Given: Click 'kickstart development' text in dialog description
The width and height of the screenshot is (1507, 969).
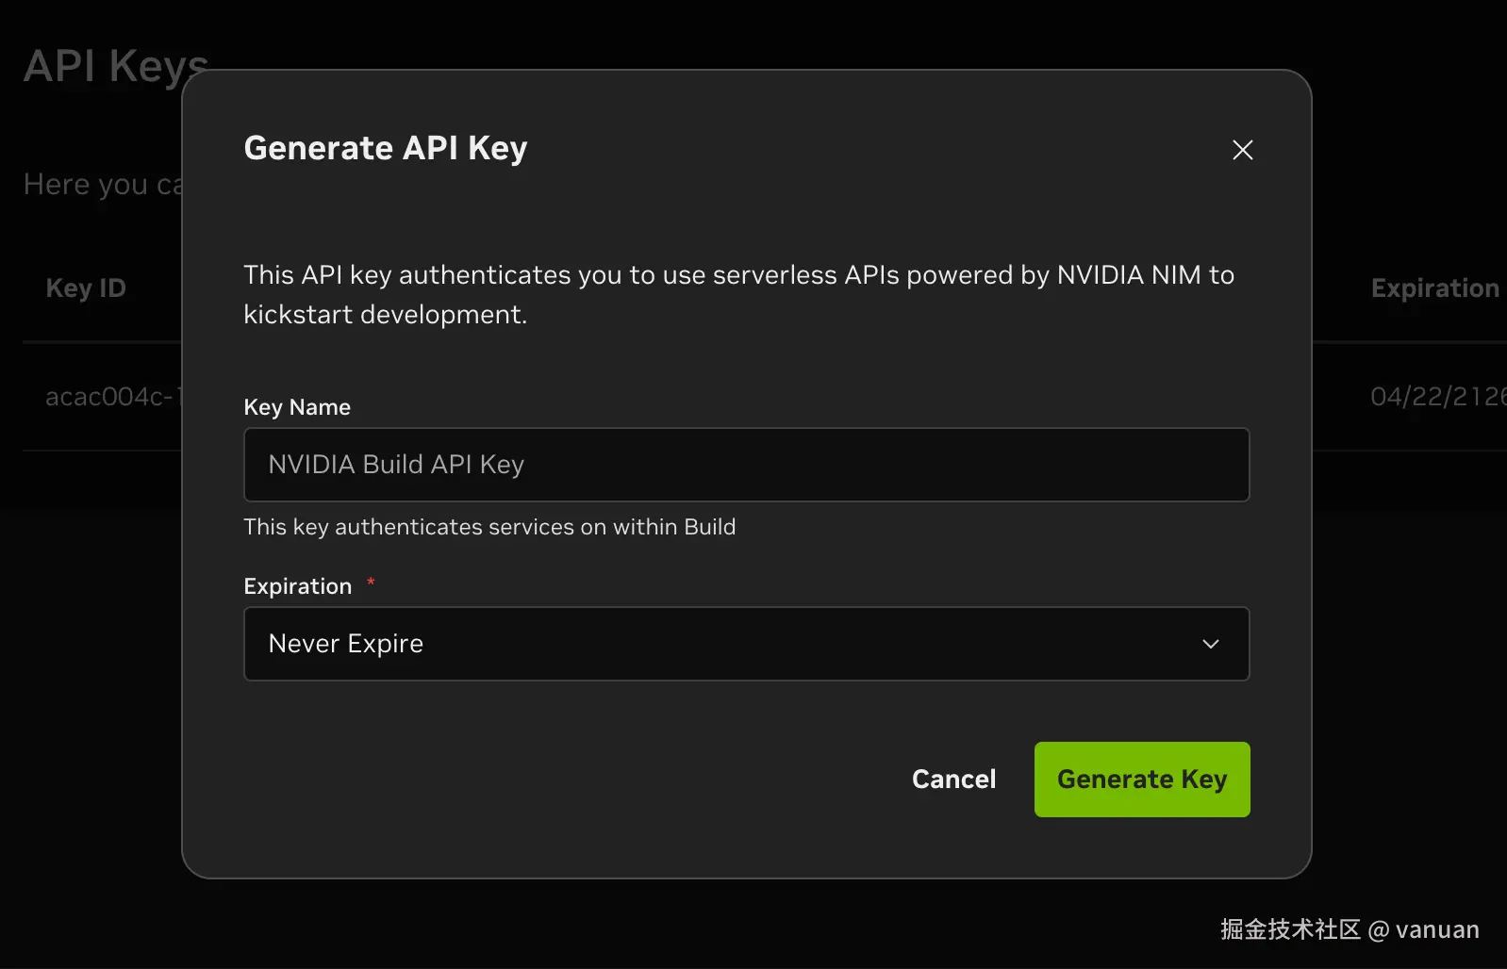Looking at the screenshot, I should click(x=384, y=315).
